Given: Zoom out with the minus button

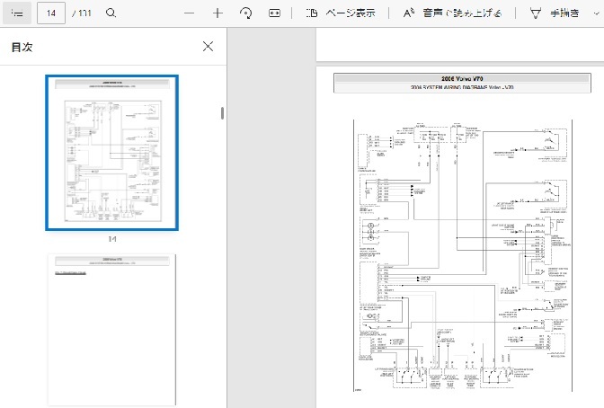Looking at the screenshot, I should tap(189, 13).
